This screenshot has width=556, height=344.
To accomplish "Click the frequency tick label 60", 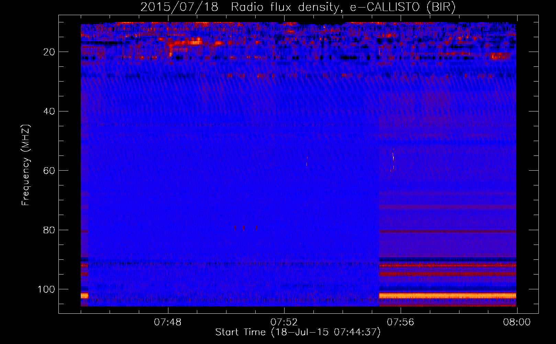I will pyautogui.click(x=49, y=171).
